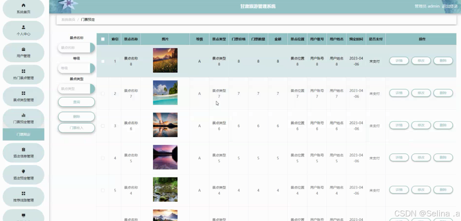
Task: Click 修改 for row 景点名称8
Action: (421, 61)
